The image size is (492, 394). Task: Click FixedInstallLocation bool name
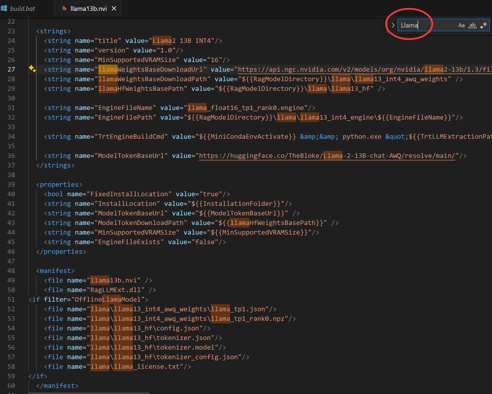(x=129, y=194)
